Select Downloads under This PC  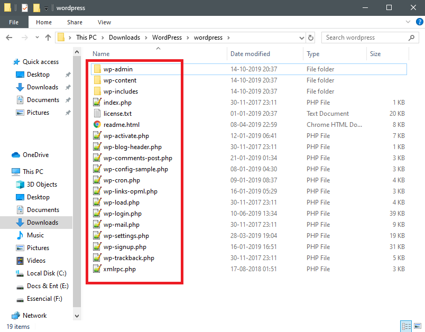pos(43,223)
